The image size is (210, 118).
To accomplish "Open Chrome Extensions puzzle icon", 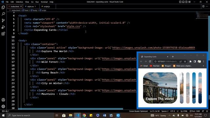I will click(190, 61).
